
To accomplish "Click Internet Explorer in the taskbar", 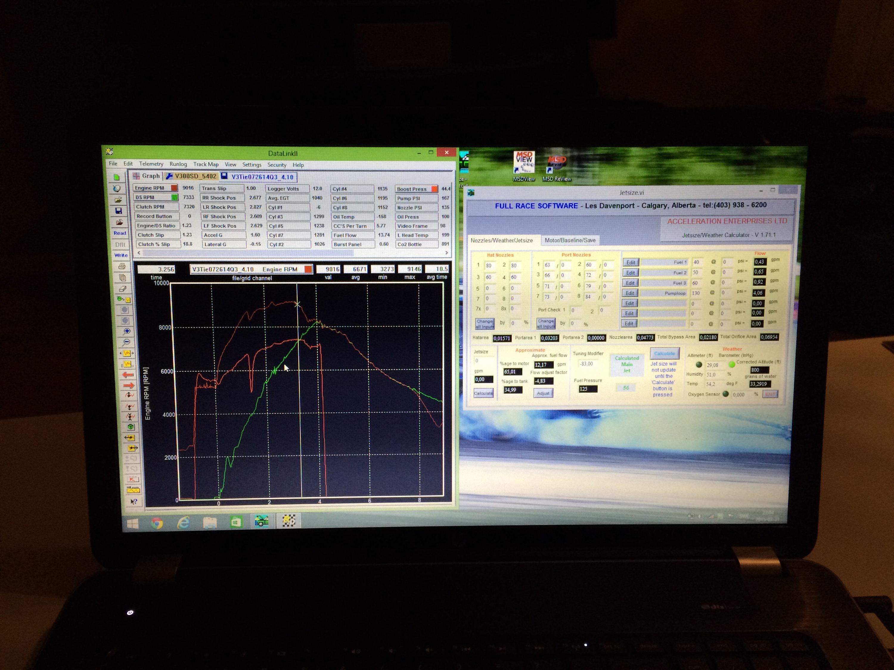I will 184,523.
